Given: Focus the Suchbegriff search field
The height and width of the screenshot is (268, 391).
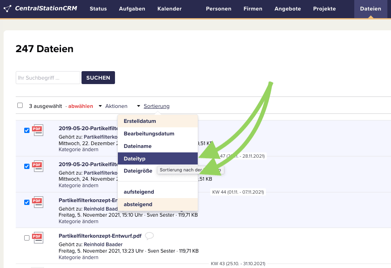Looking at the screenshot, I should (x=48, y=78).
